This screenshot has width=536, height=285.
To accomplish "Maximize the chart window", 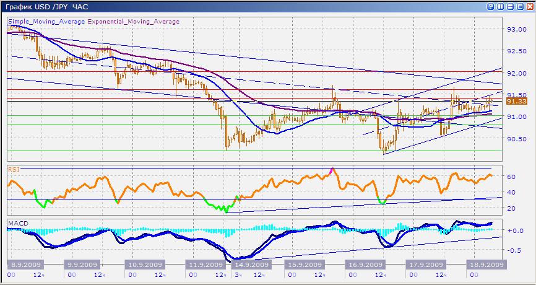I will click(x=519, y=6).
